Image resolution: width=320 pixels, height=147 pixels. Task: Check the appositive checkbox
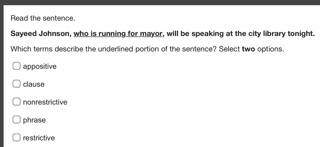17,66
